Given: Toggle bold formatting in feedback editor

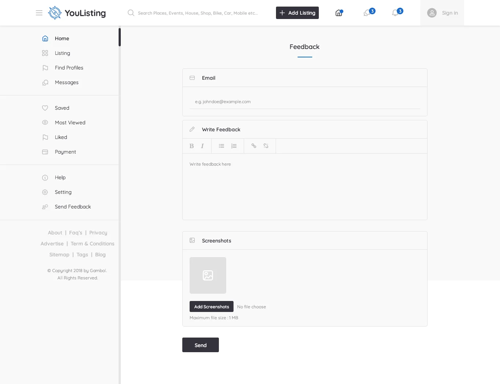Looking at the screenshot, I should pyautogui.click(x=191, y=146).
